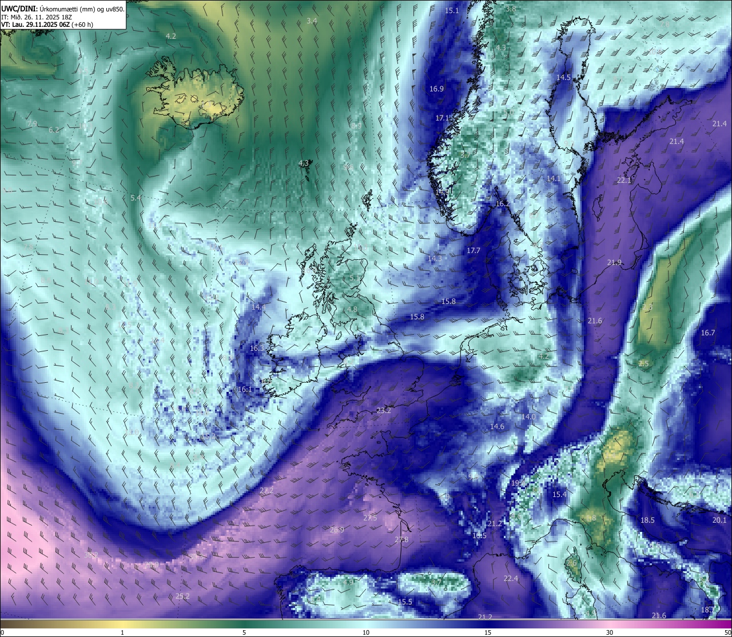Click the 20.1 value at right edge

pyautogui.click(x=719, y=520)
